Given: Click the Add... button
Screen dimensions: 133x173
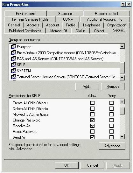Looking at the screenshot, I should [x=87, y=86].
